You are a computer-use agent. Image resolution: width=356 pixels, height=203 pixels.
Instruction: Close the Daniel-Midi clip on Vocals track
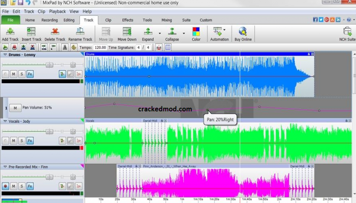click(x=165, y=121)
